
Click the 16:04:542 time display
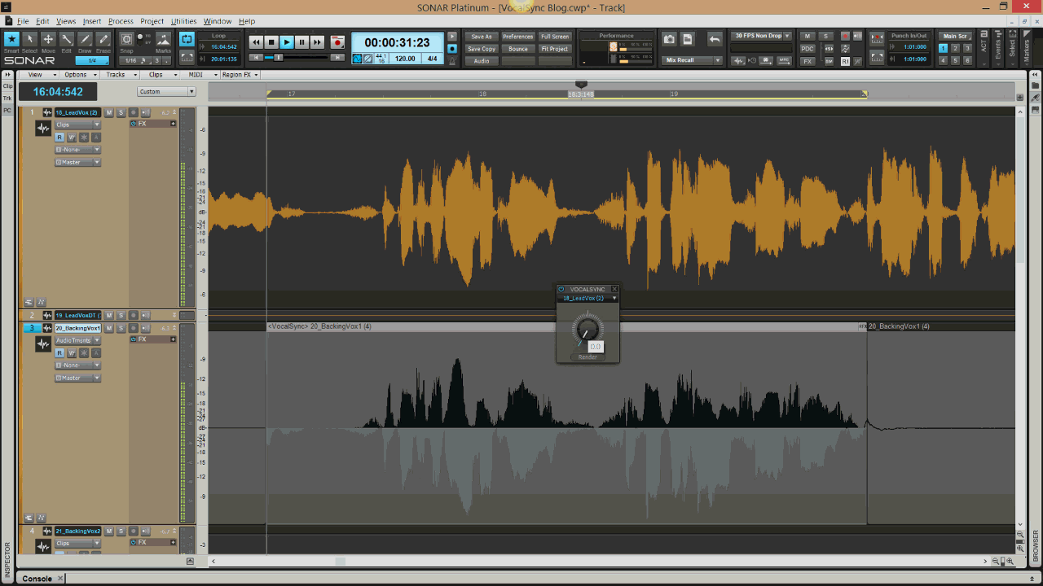click(x=58, y=92)
